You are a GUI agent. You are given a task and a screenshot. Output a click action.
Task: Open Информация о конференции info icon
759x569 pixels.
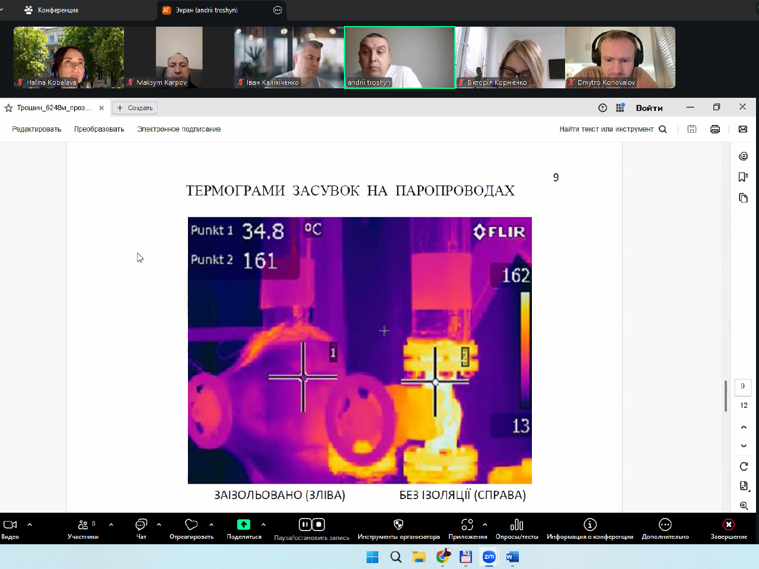[589, 525]
